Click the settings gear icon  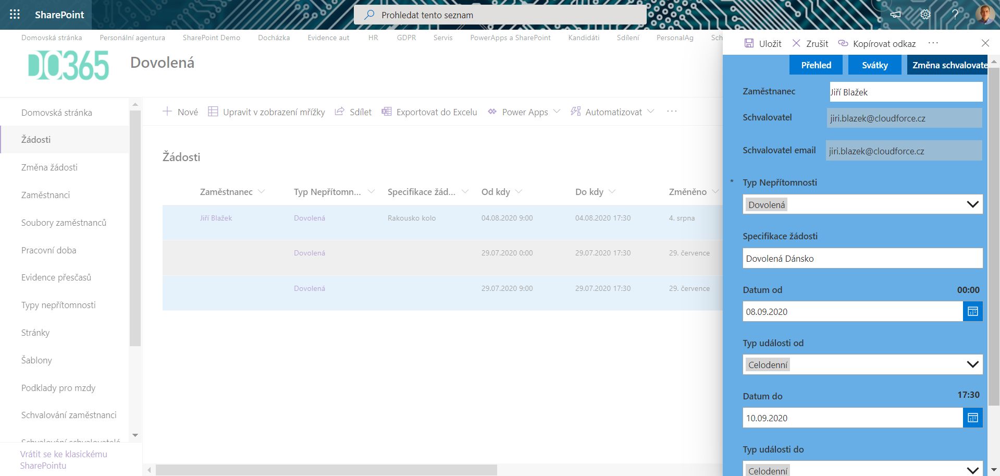point(925,15)
